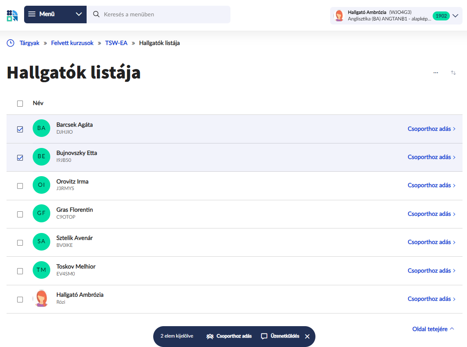The image size is (467, 347).
Task: Click the Neptun logo icon
Action: pyautogui.click(x=12, y=15)
